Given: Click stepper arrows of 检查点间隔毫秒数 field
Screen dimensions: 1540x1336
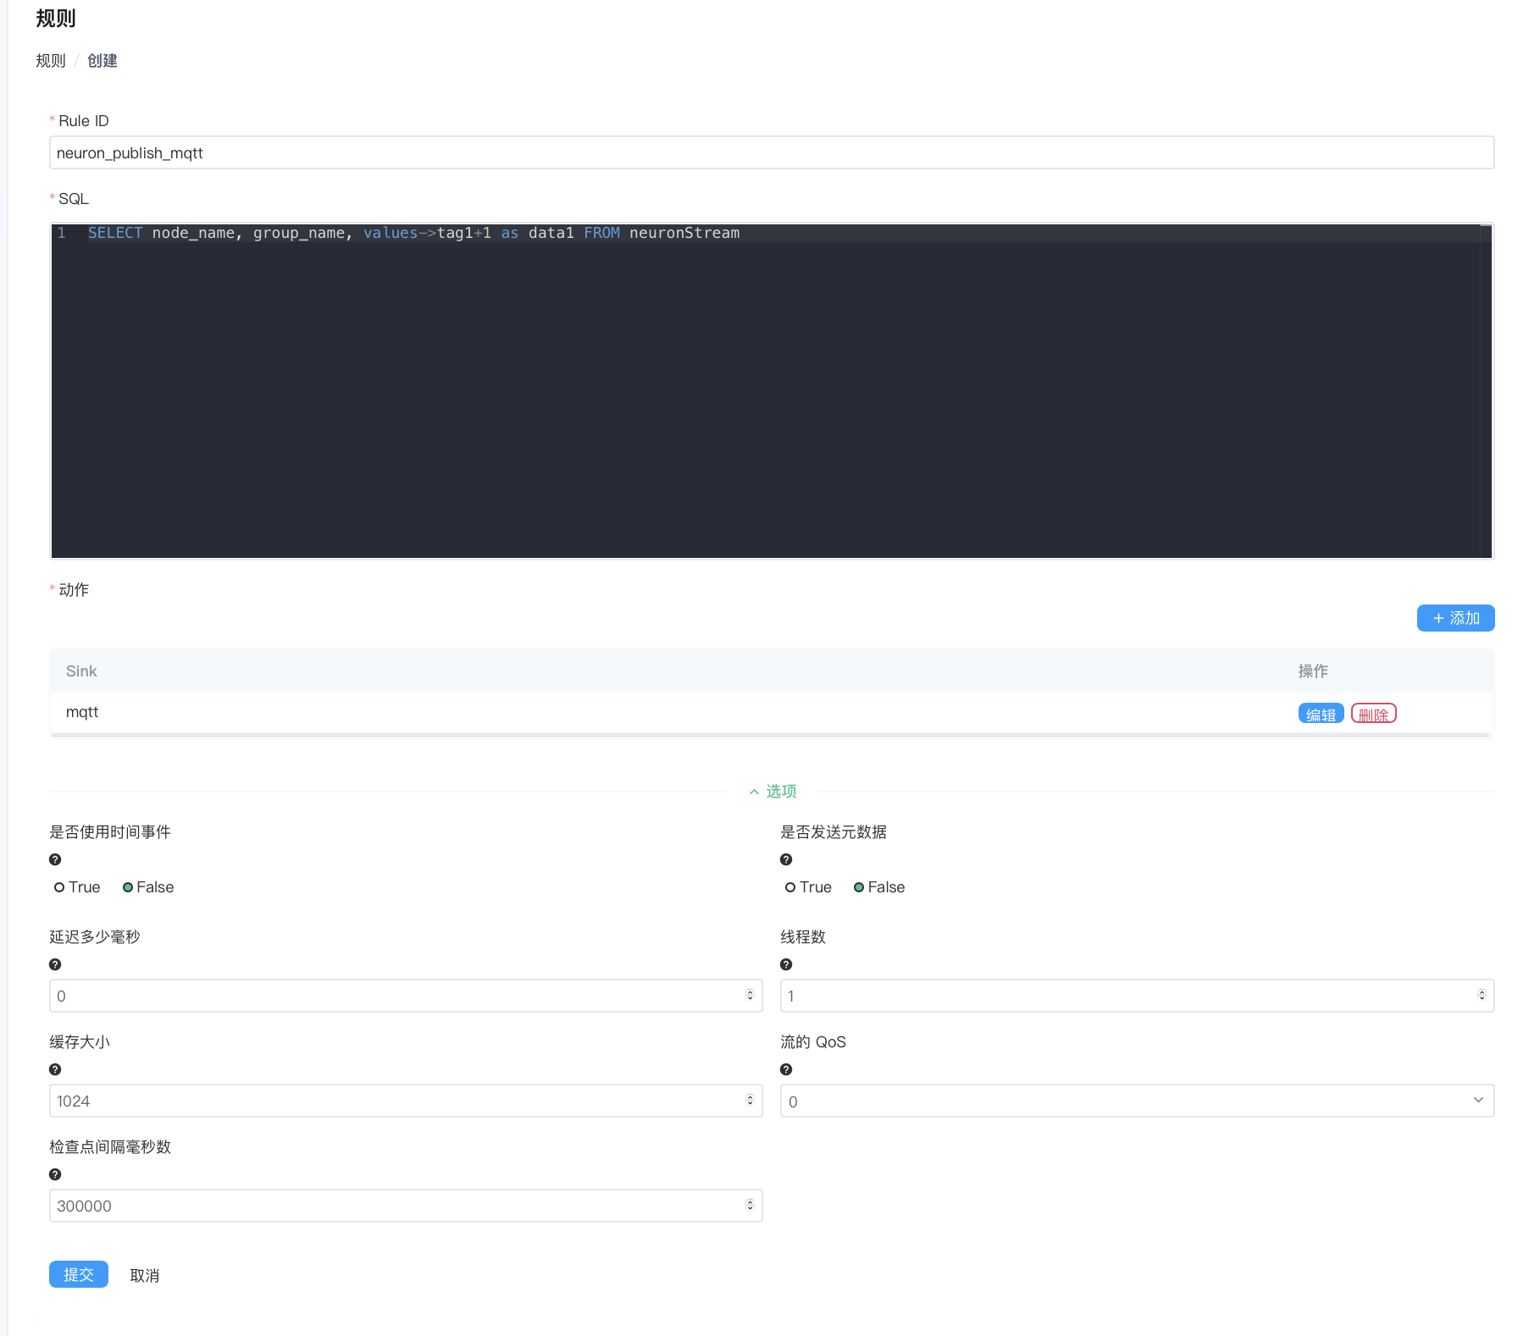Looking at the screenshot, I should click(x=750, y=1206).
